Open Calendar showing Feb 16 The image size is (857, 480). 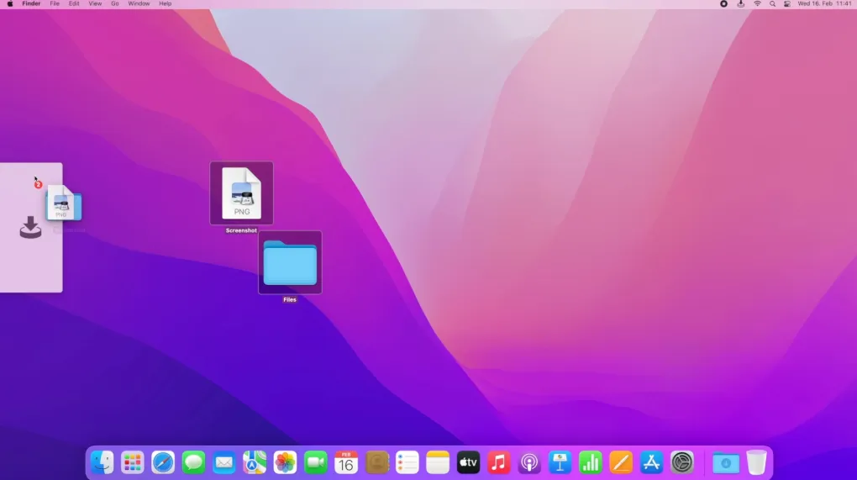[346, 462]
